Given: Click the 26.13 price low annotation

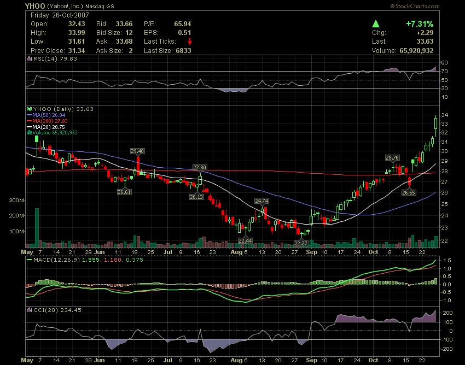Looking at the screenshot, I should [x=196, y=197].
